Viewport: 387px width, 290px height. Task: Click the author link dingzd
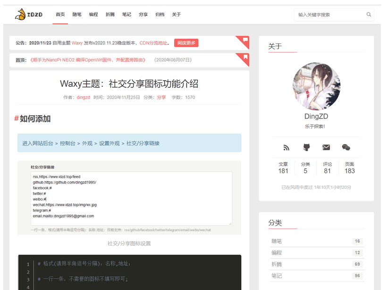84,97
